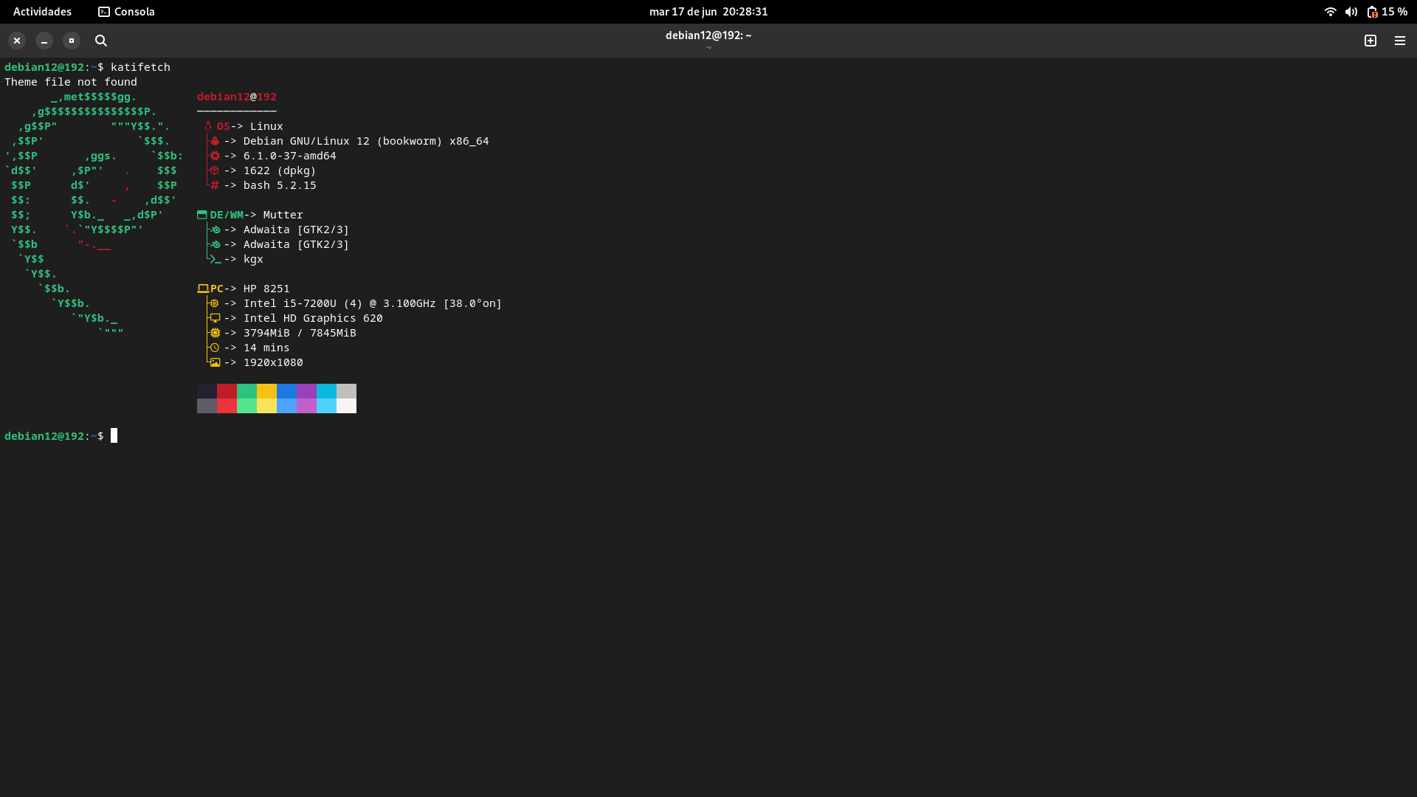The height and width of the screenshot is (797, 1417).
Task: Click the Consola app menu
Action: point(126,12)
